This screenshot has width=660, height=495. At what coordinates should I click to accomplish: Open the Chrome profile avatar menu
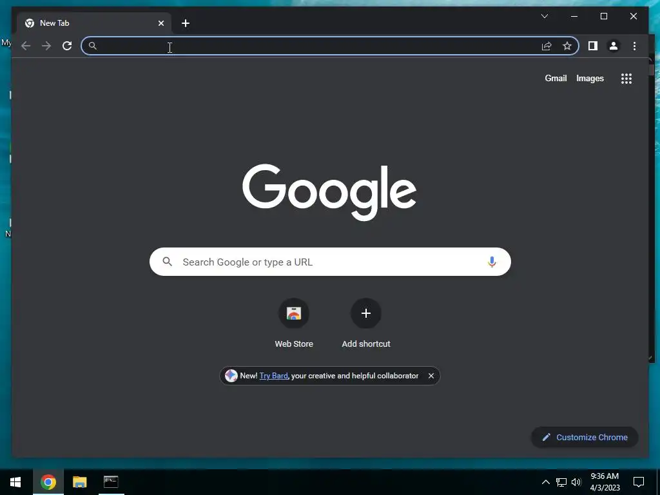(x=614, y=46)
